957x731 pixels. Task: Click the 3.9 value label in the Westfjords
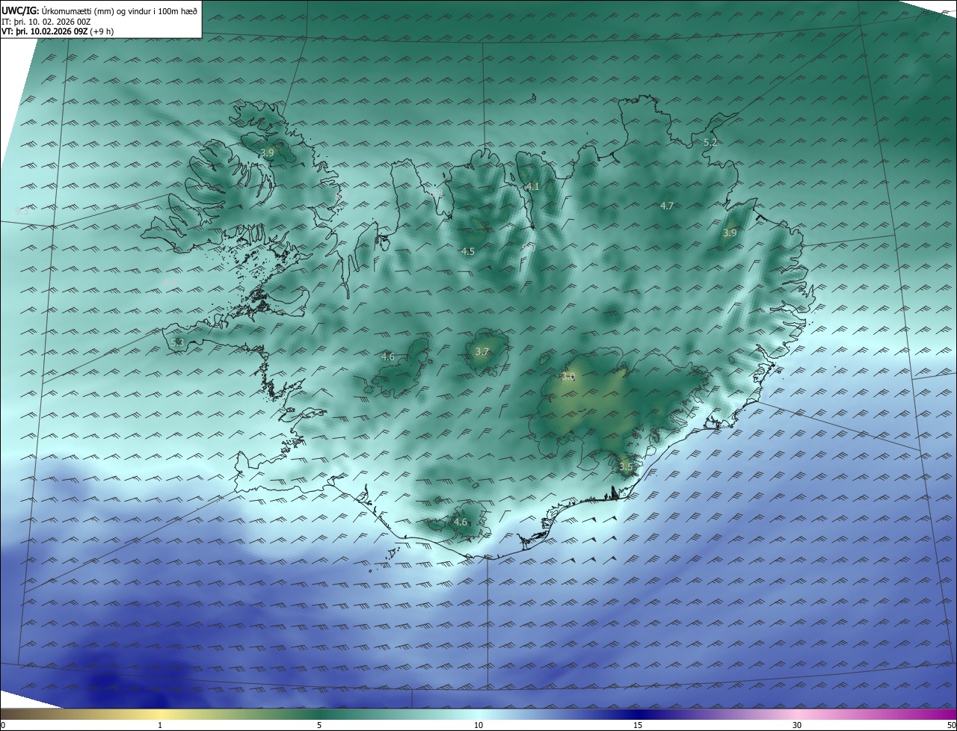(x=267, y=152)
